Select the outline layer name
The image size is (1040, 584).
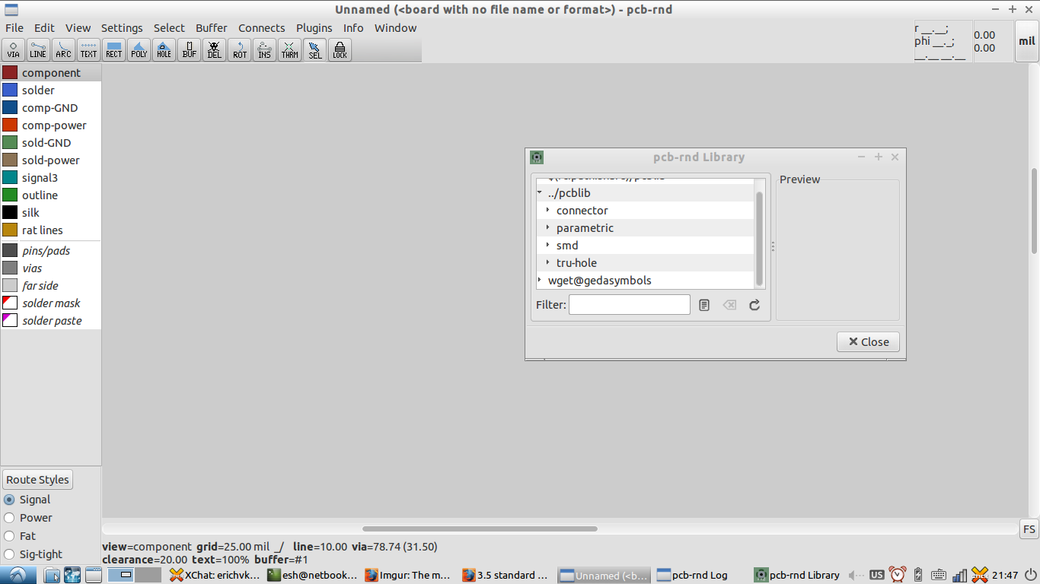(x=40, y=195)
